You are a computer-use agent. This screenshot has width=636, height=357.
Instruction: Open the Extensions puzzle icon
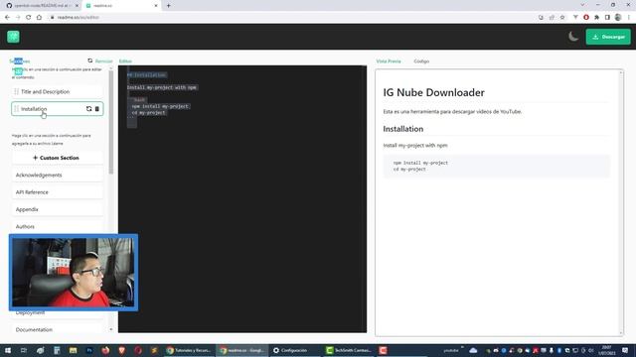coord(596,18)
